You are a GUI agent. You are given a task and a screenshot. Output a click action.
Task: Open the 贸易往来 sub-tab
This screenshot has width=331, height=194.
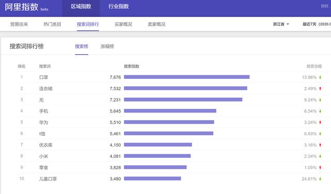click(x=19, y=24)
